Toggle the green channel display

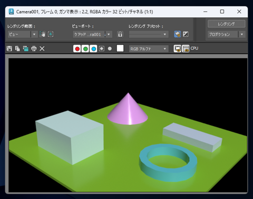(85, 49)
